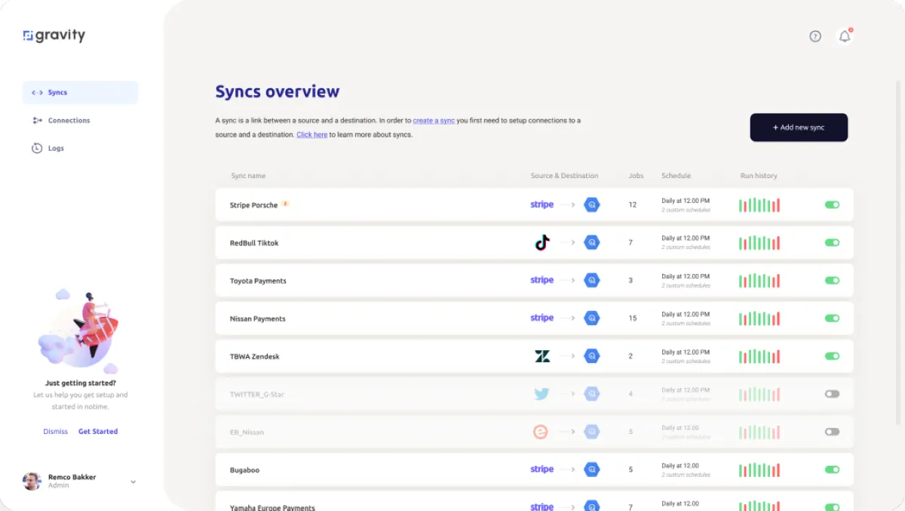Click the run history bars for Stripe Porsche
905x511 pixels.
[x=759, y=205]
